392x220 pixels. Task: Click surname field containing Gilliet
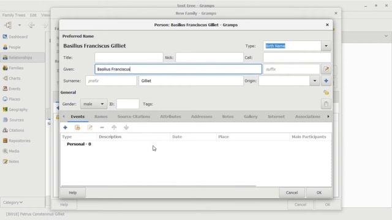[191, 81]
